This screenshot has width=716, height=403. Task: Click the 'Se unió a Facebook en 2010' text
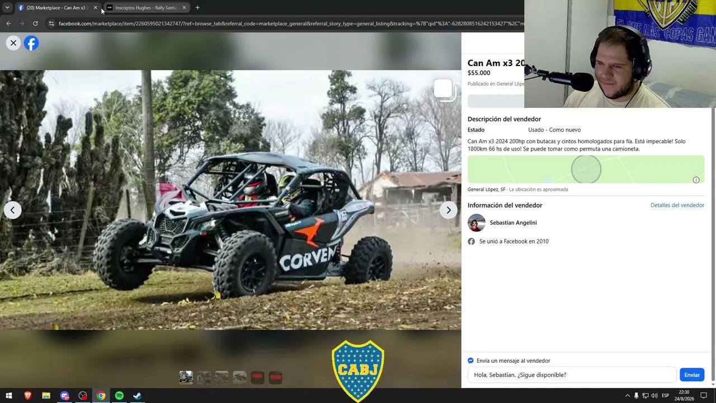point(514,241)
